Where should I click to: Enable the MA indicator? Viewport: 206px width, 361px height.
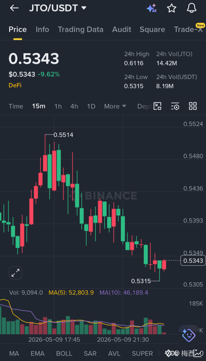(x=14, y=354)
